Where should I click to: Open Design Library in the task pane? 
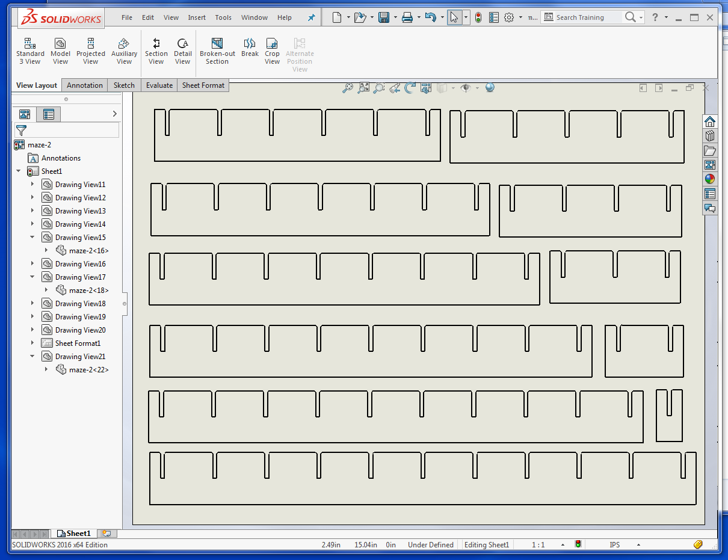pyautogui.click(x=710, y=136)
